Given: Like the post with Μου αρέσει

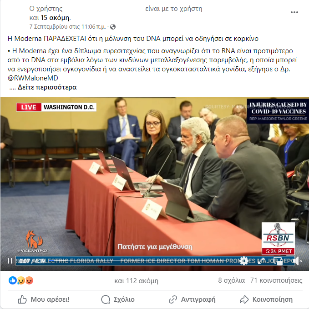Looking at the screenshot, I should [44, 299].
